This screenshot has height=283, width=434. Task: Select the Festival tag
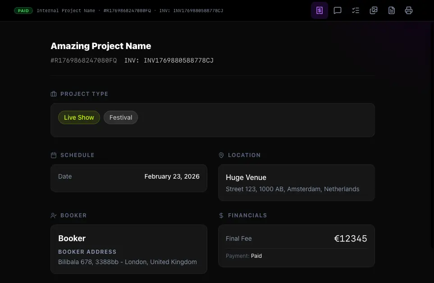tap(121, 117)
